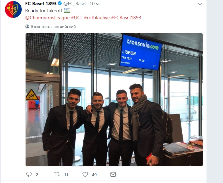Screen dimensions: 223x183
Task: Click the blue verified badge
Action: click(60, 3)
